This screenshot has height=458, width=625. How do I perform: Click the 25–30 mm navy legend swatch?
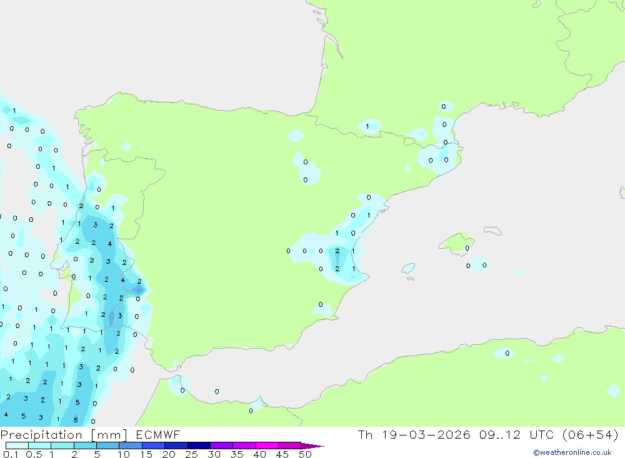[199, 446]
